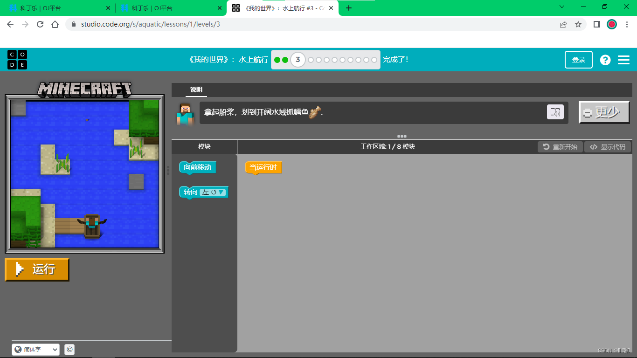Switch to second 科丁乐 OJ平台 tab
Screen dimensions: 637x358
click(170, 8)
